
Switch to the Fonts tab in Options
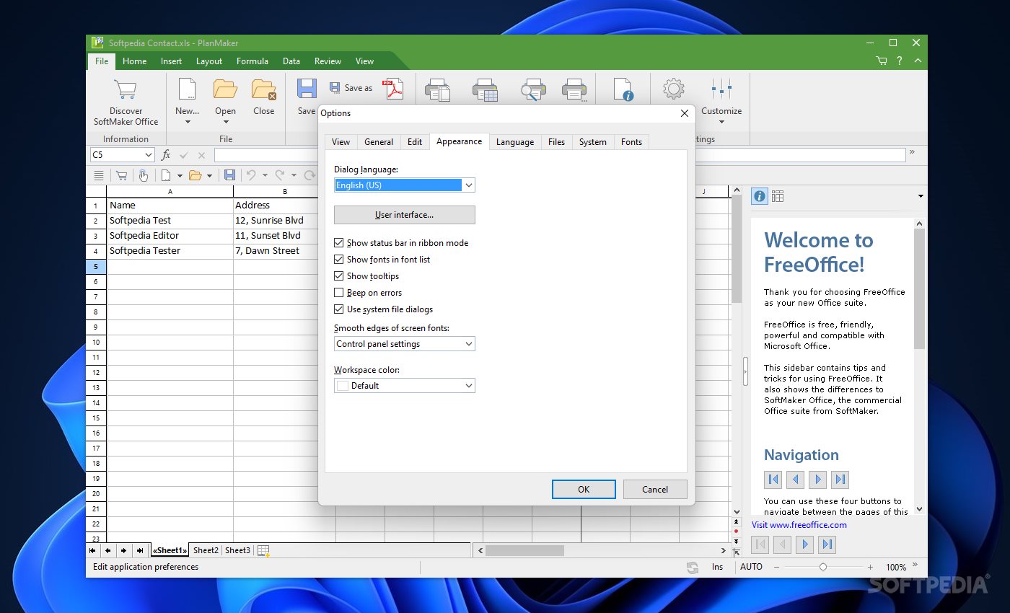coord(631,142)
